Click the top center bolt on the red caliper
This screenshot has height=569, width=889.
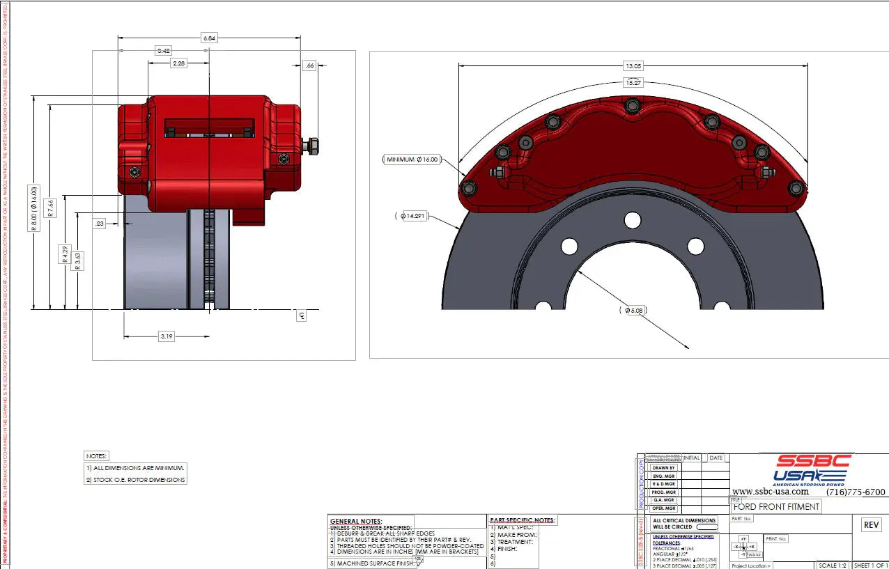(x=631, y=106)
